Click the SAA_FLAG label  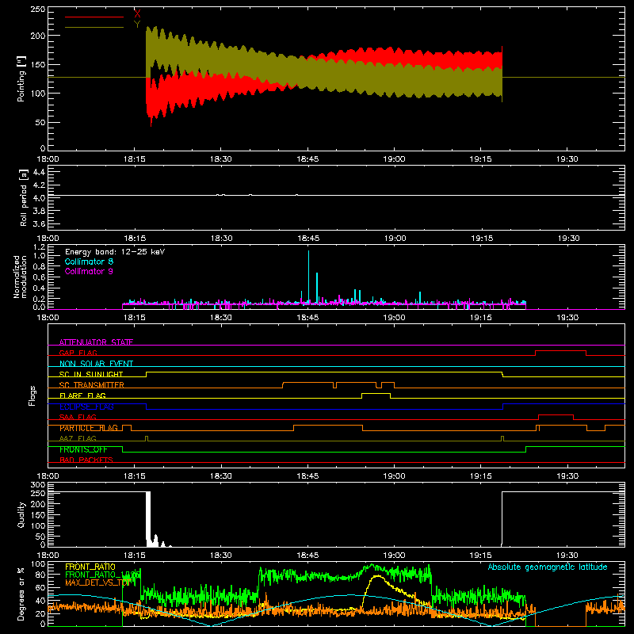(78, 417)
